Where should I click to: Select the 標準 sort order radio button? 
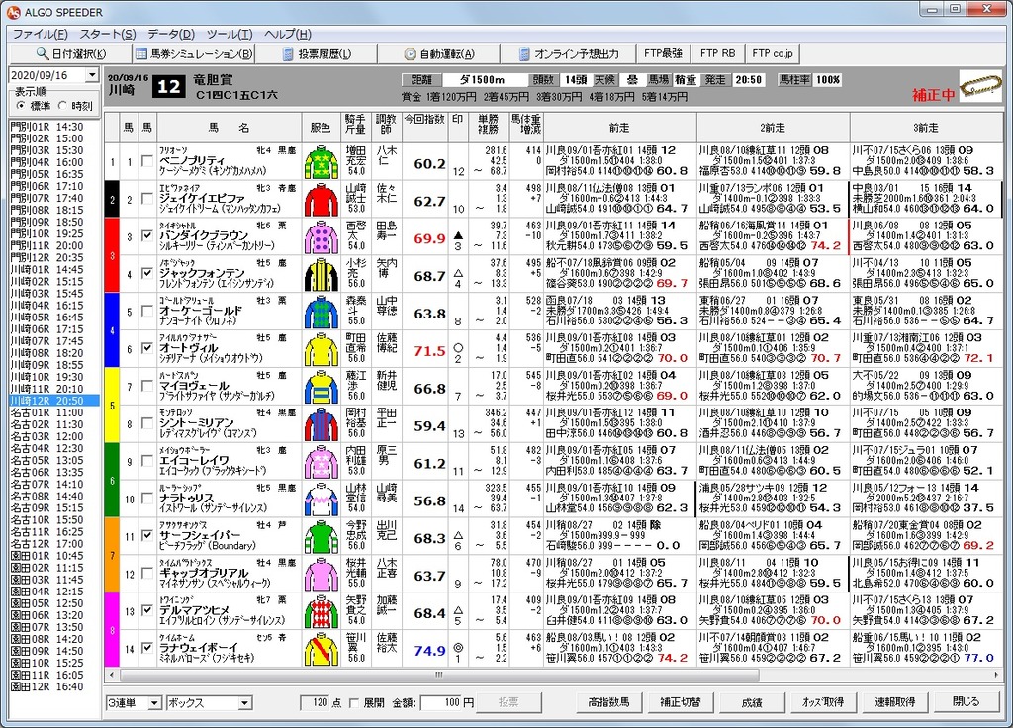pos(21,105)
